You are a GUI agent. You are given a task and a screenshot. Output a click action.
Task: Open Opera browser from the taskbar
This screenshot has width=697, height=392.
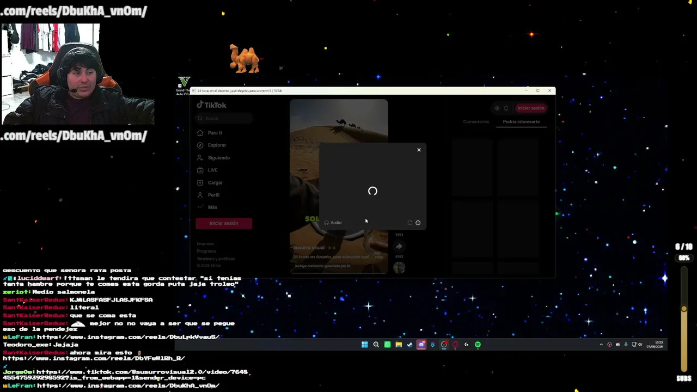(x=455, y=345)
